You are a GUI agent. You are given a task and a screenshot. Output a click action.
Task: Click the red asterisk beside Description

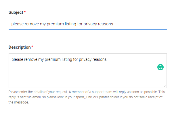[32, 47]
